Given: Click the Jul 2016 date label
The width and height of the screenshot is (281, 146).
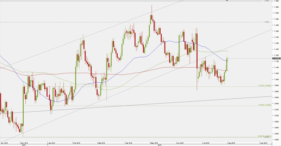Looking at the screenshot, I should tap(206, 143).
